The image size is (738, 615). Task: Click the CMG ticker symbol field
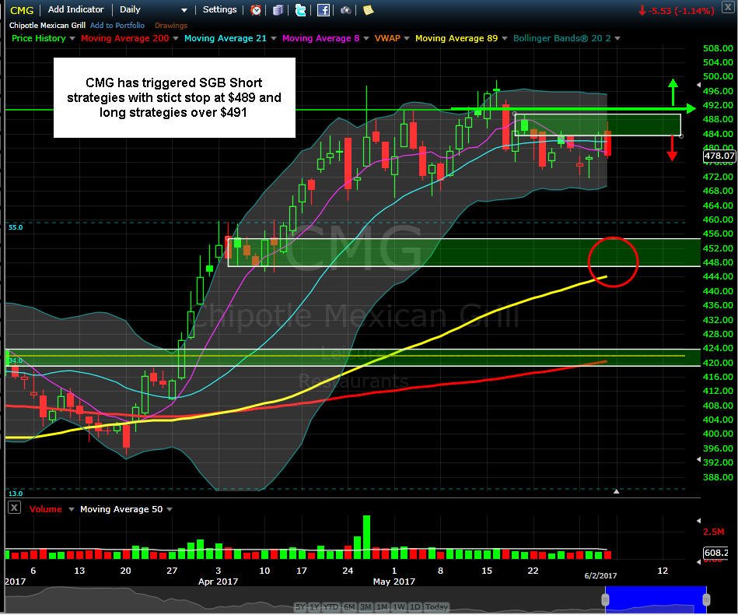(22, 10)
